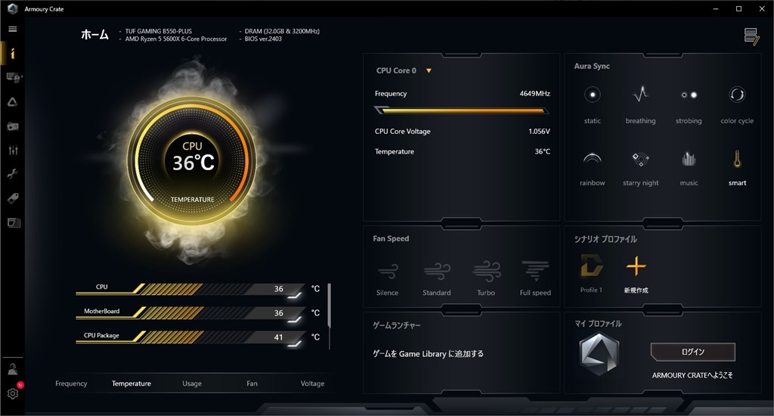Select the static Aura Sync effect

(593, 104)
